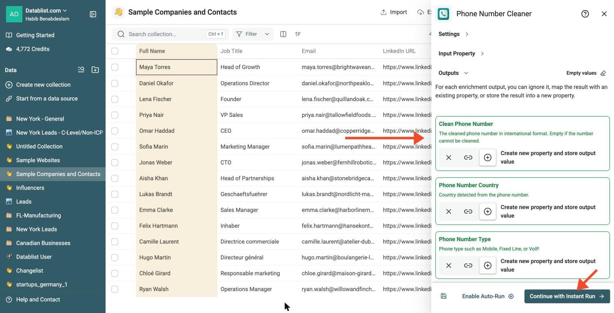The image size is (614, 313).
Task: Click the Full Name column header
Action: click(x=177, y=51)
